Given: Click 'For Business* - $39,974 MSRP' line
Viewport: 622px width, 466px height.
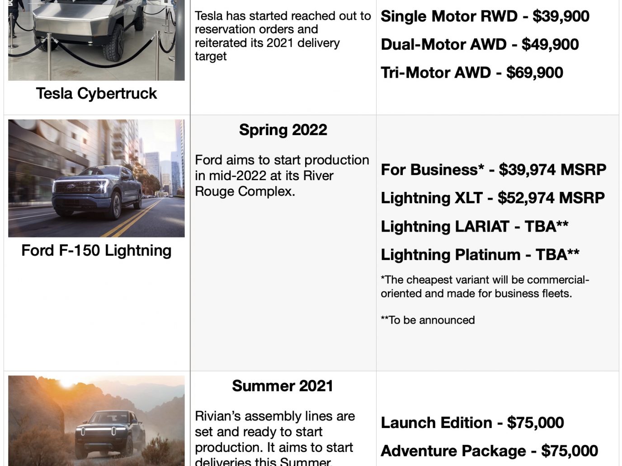Looking at the screenshot, I should point(494,170).
